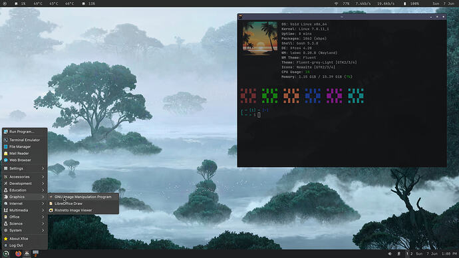459x258 pixels.
Task: Maximize the terminal window
Action: coord(437,17)
